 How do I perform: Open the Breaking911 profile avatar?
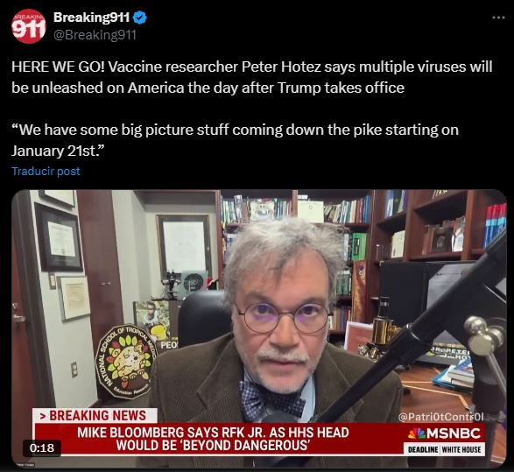29,26
